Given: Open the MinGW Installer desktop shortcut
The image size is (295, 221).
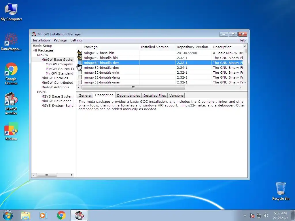Looking at the screenshot, I should click(x=11, y=104).
